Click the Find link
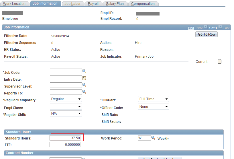 [191, 28]
